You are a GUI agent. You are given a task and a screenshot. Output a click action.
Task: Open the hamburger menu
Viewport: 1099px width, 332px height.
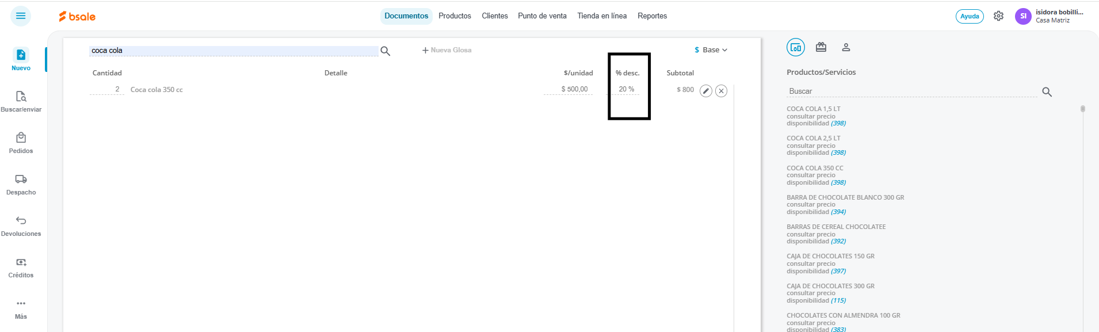(21, 16)
